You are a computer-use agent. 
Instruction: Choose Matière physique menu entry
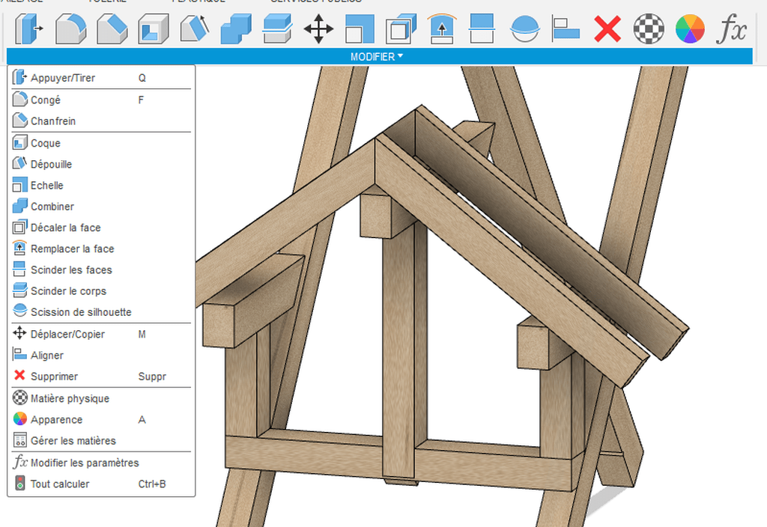coord(101,398)
